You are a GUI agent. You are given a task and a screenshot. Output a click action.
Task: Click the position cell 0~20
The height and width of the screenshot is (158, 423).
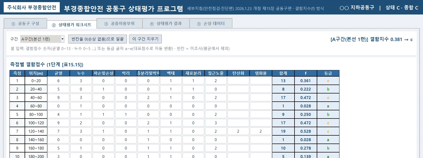point(36,81)
